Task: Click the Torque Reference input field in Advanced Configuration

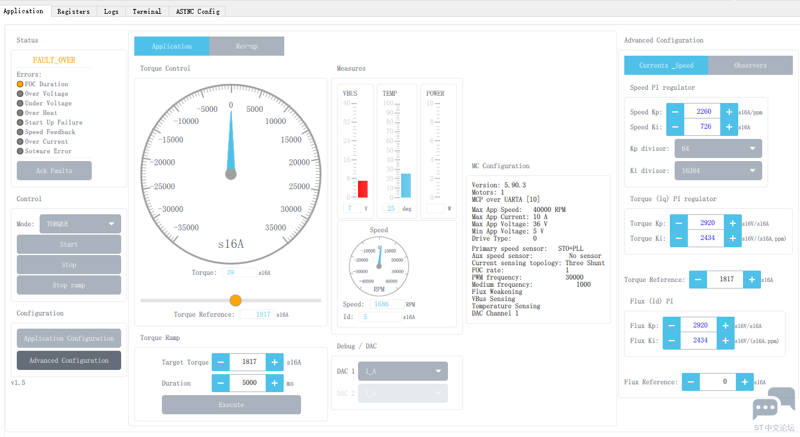Action: coord(726,280)
